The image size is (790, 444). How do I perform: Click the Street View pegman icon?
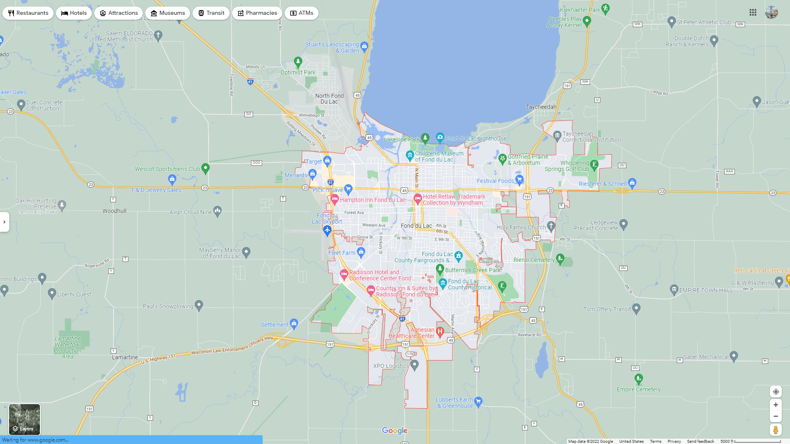coord(776,430)
